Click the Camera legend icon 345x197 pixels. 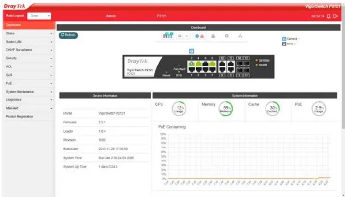click(284, 39)
